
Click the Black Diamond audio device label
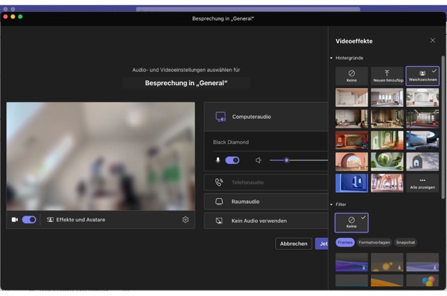(231, 142)
